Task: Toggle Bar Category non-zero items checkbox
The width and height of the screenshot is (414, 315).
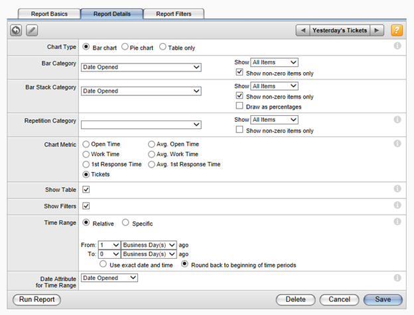Action: (240, 72)
